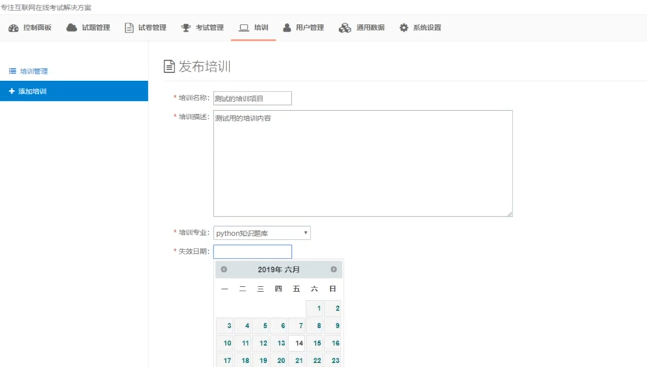Pick June 13 in the calendar
The width and height of the screenshot is (647, 367).
pyautogui.click(x=279, y=343)
